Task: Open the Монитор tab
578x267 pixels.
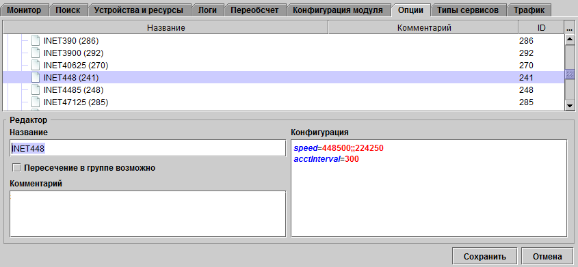Action: click(24, 10)
